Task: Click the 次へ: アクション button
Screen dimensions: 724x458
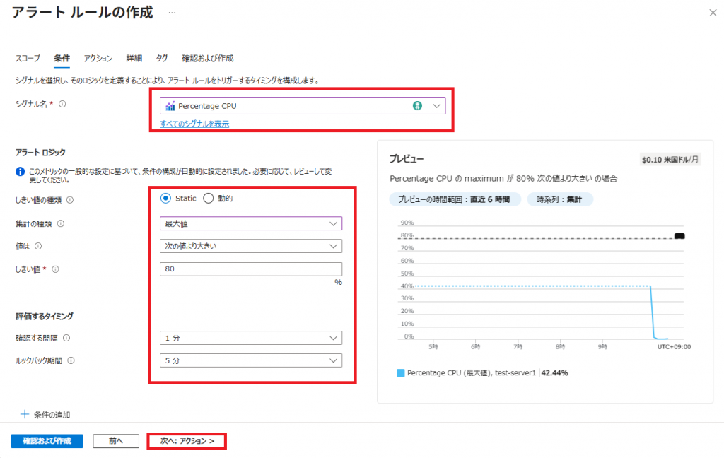Action: pyautogui.click(x=187, y=441)
